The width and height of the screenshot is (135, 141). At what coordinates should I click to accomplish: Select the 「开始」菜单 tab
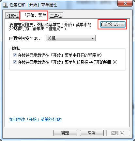click(x=34, y=15)
